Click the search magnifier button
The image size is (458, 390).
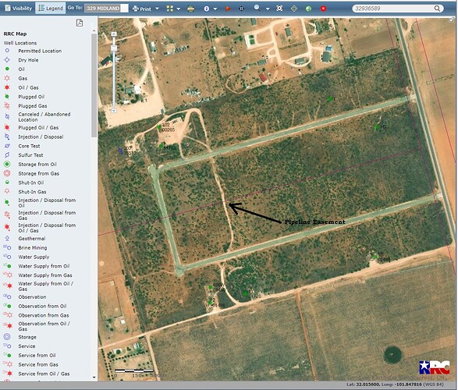pos(437,9)
